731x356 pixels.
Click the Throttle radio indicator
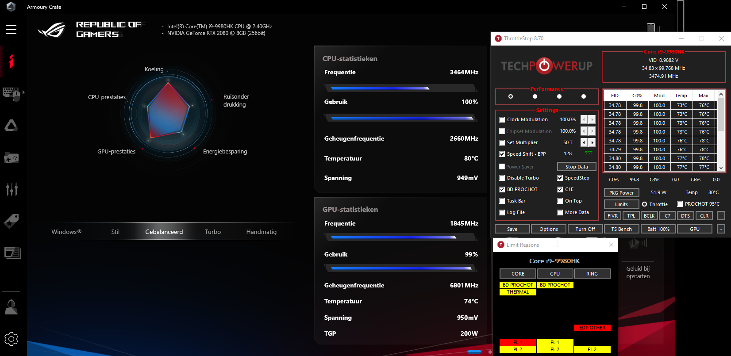(645, 204)
